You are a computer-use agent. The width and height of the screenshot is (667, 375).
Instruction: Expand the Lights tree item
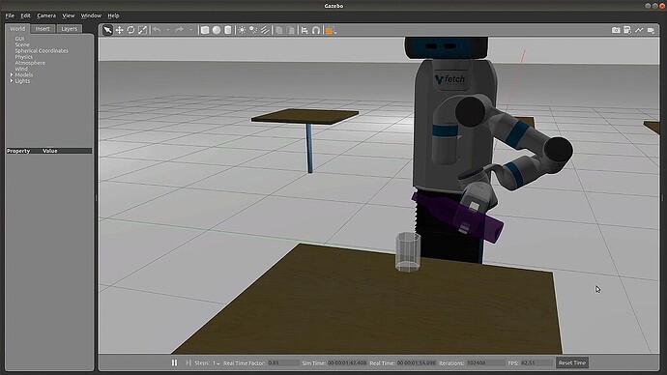pyautogui.click(x=12, y=81)
